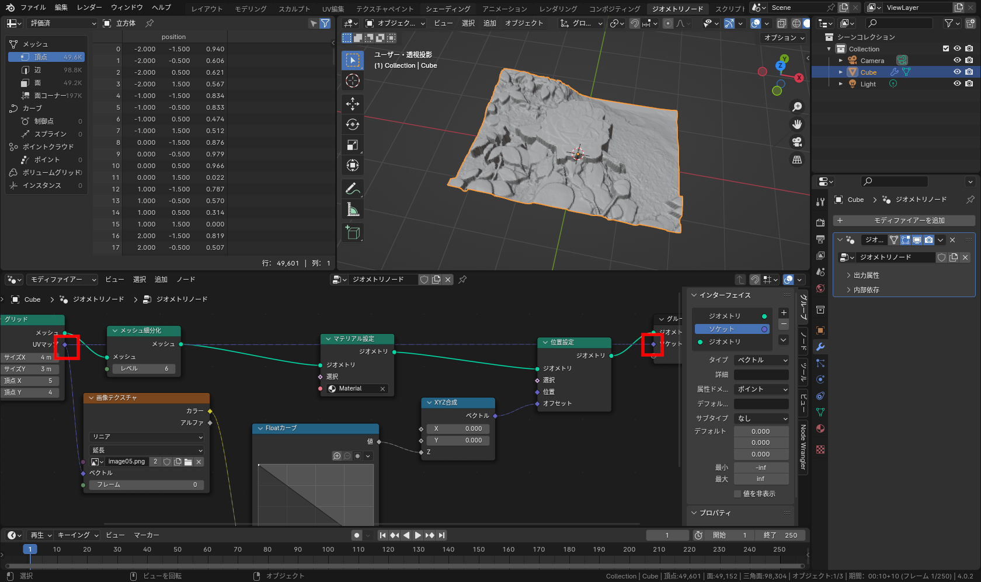
Task: Open the 編集 menu
Action: click(x=61, y=8)
